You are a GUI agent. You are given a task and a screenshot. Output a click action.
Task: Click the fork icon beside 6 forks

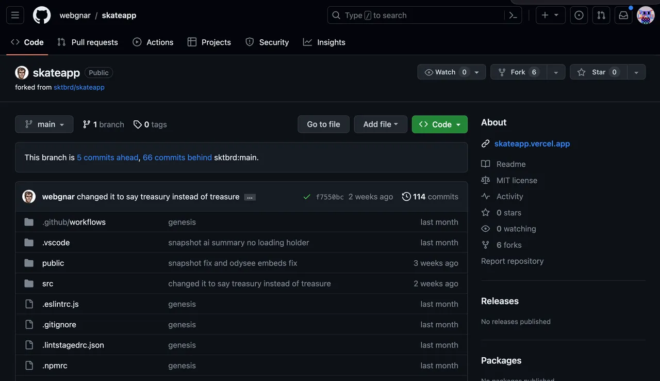pyautogui.click(x=485, y=245)
